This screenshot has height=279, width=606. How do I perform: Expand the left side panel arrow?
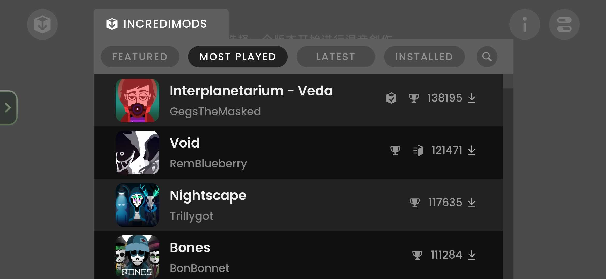point(8,108)
